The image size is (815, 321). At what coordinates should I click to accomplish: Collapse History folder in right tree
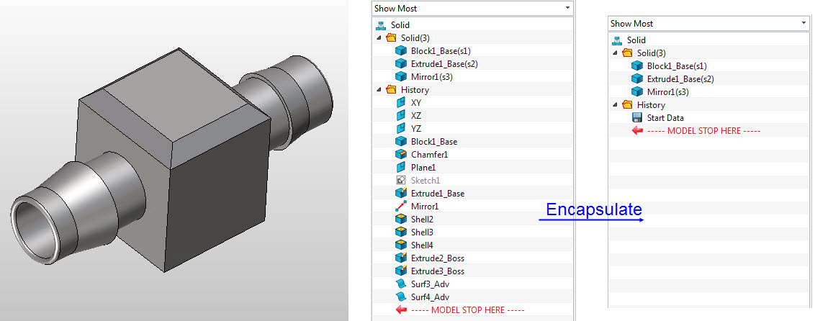point(616,105)
